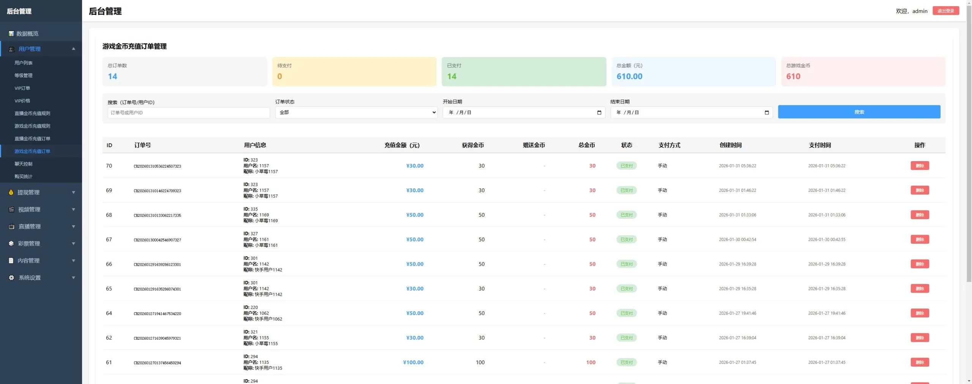Open 数据概览 dashboard chart icon
The height and width of the screenshot is (384, 972).
click(x=11, y=34)
